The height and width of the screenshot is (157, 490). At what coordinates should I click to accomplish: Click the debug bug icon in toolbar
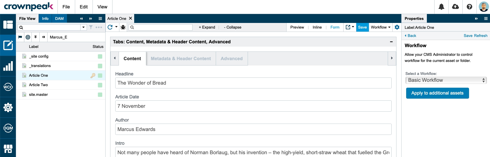pyautogui.click(x=123, y=27)
